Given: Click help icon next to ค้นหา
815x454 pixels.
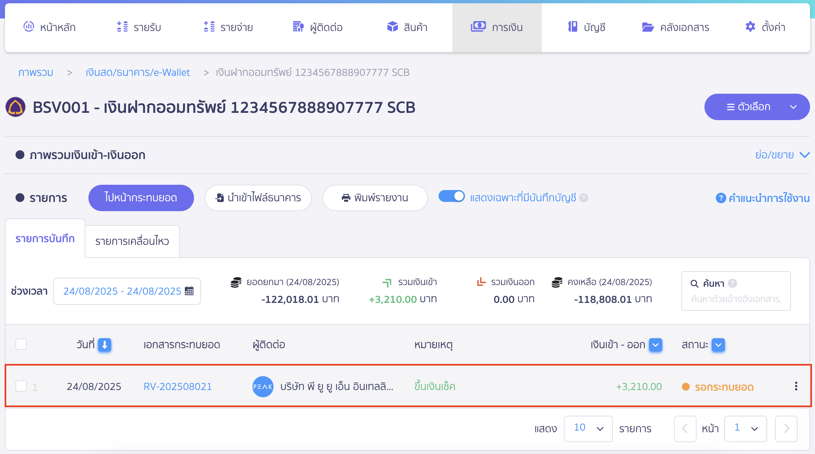Looking at the screenshot, I should click(x=733, y=283).
